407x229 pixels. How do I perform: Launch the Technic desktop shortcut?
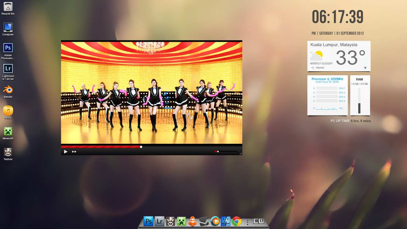pos(8,154)
